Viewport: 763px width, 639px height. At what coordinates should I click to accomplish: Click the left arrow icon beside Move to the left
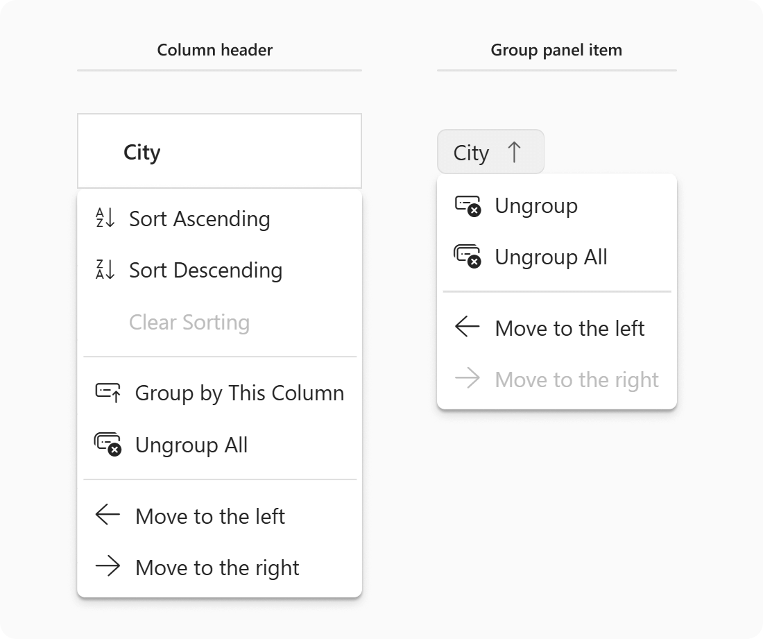click(x=108, y=516)
